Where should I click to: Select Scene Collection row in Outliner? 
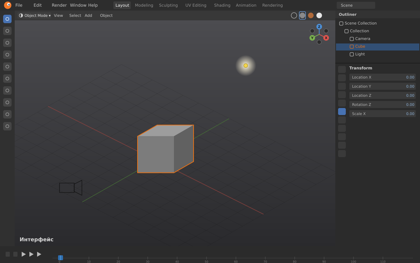point(378,23)
